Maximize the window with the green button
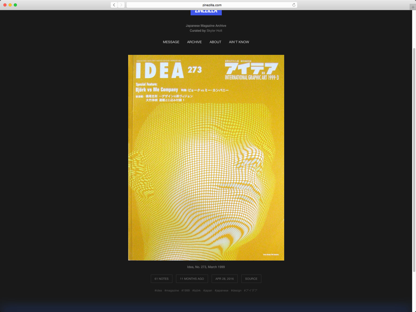 point(15,5)
